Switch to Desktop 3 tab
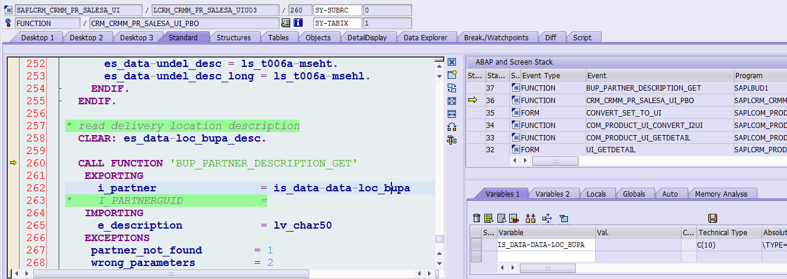The width and height of the screenshot is (787, 279). point(137,37)
